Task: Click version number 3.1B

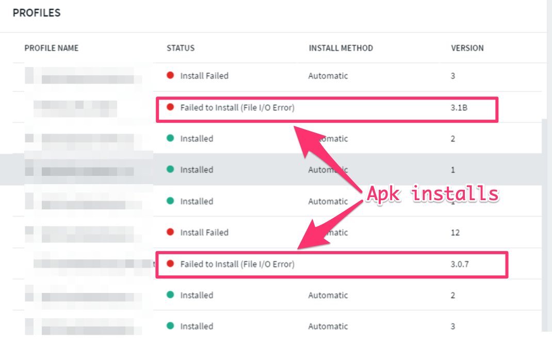Action: pyautogui.click(x=459, y=108)
